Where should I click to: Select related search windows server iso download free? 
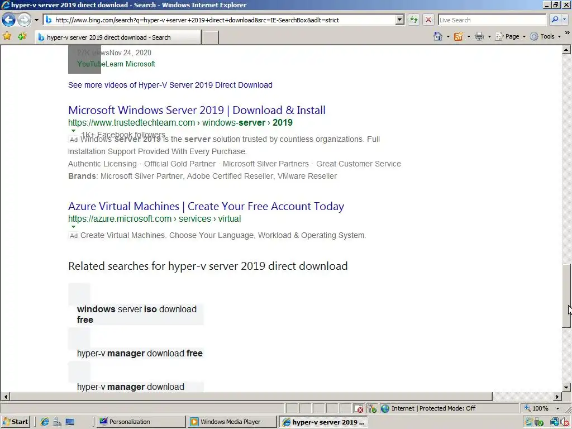pyautogui.click(x=136, y=314)
